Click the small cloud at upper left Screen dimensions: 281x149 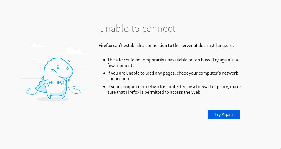click(37, 45)
